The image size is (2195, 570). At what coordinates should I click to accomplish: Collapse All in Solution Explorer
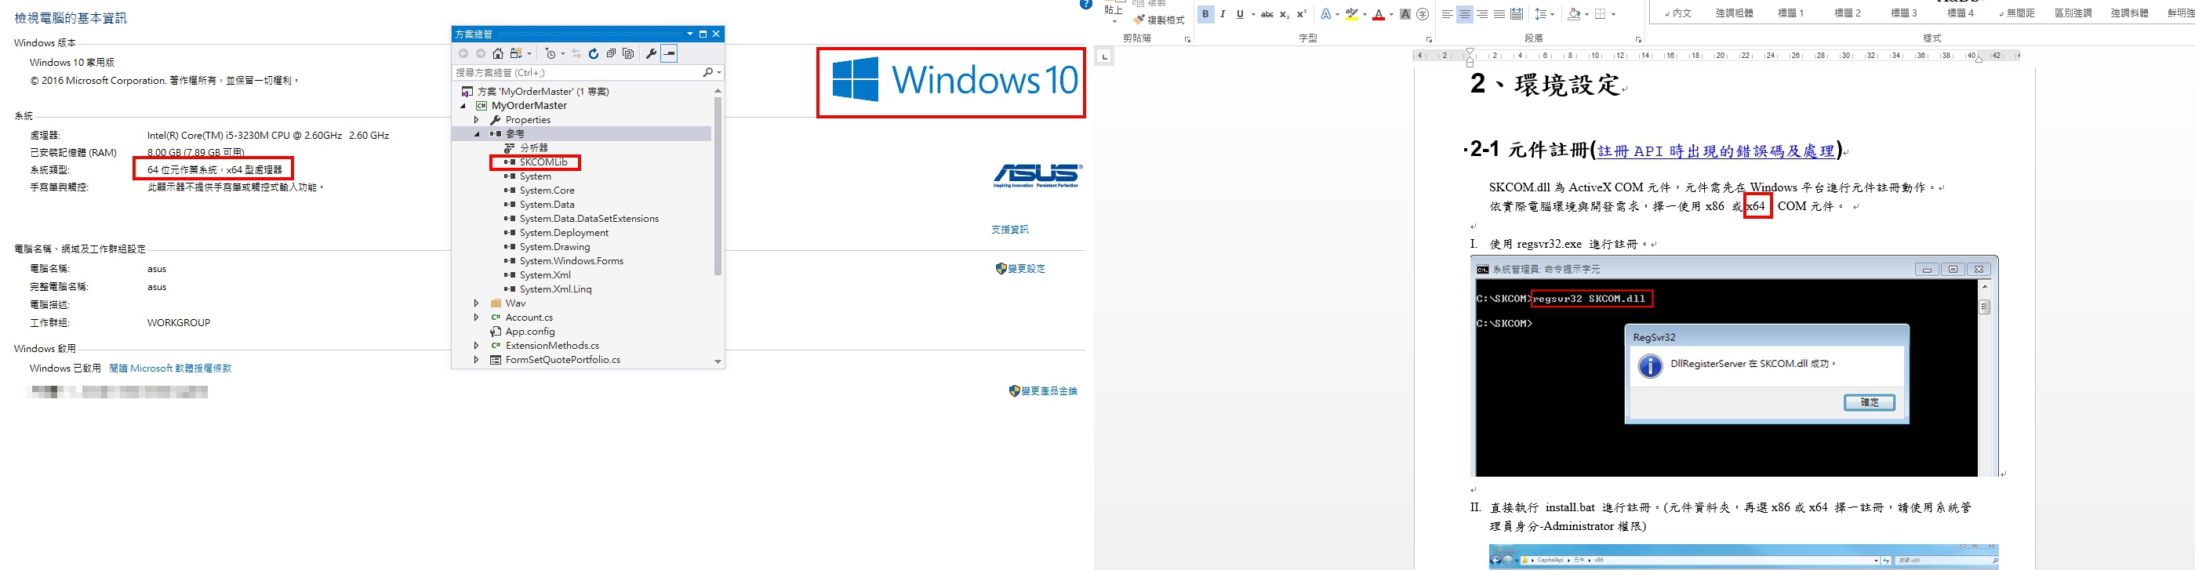click(x=611, y=53)
